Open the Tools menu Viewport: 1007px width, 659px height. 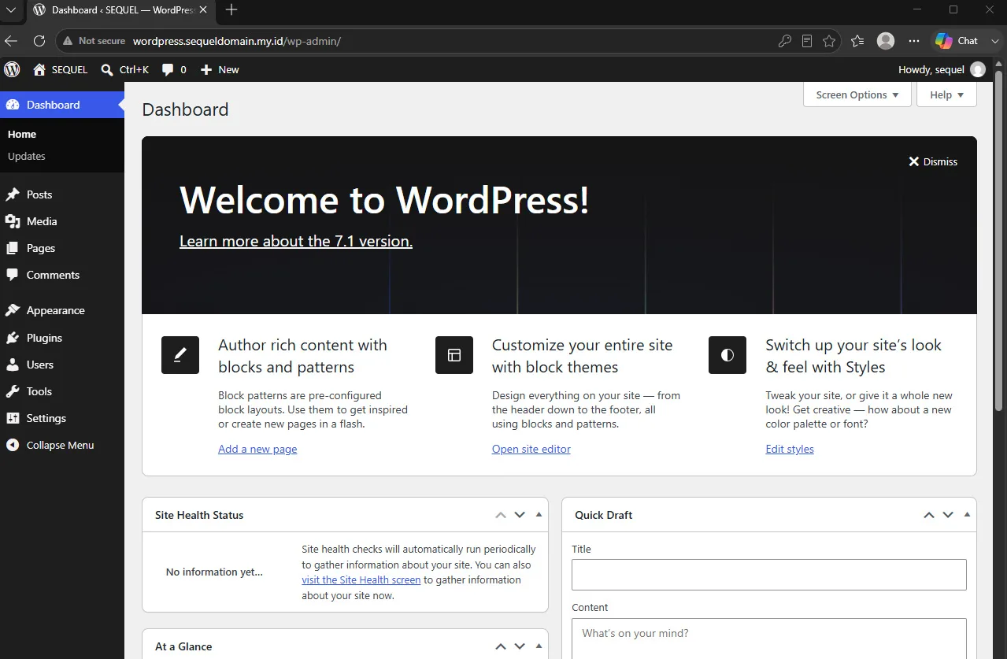[x=62, y=391]
